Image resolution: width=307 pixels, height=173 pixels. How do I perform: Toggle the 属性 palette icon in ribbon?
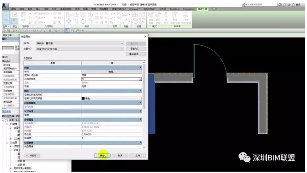pos(15,21)
